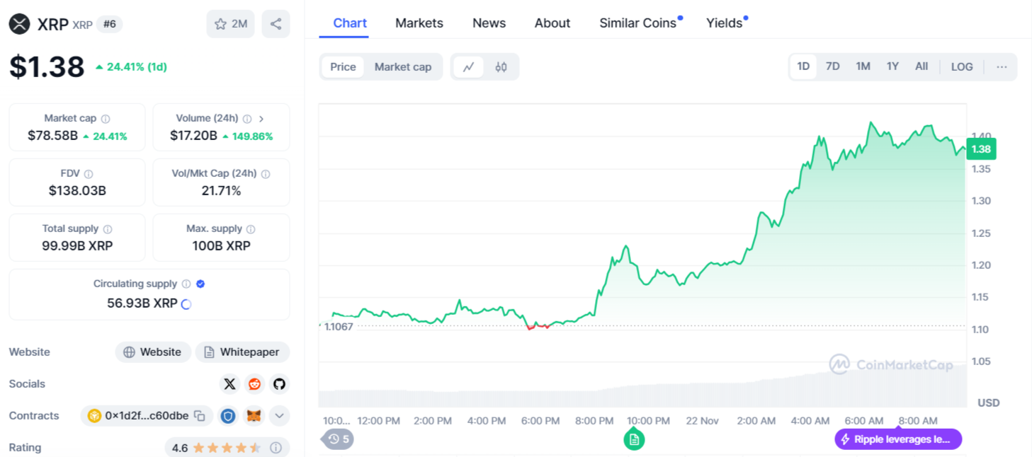Expand the Volume (24h) details chevron
The height and width of the screenshot is (457, 1032).
point(261,119)
